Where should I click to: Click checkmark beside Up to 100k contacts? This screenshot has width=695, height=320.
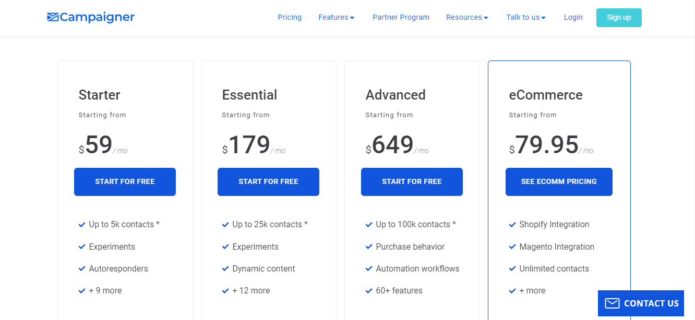coord(369,225)
